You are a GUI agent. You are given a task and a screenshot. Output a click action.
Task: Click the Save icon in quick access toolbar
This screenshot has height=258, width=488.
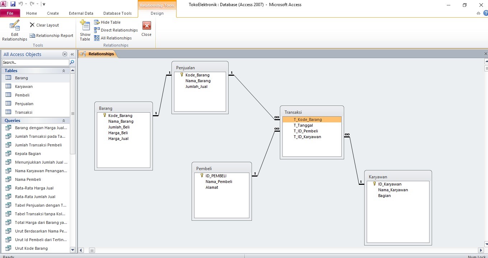tap(13, 4)
